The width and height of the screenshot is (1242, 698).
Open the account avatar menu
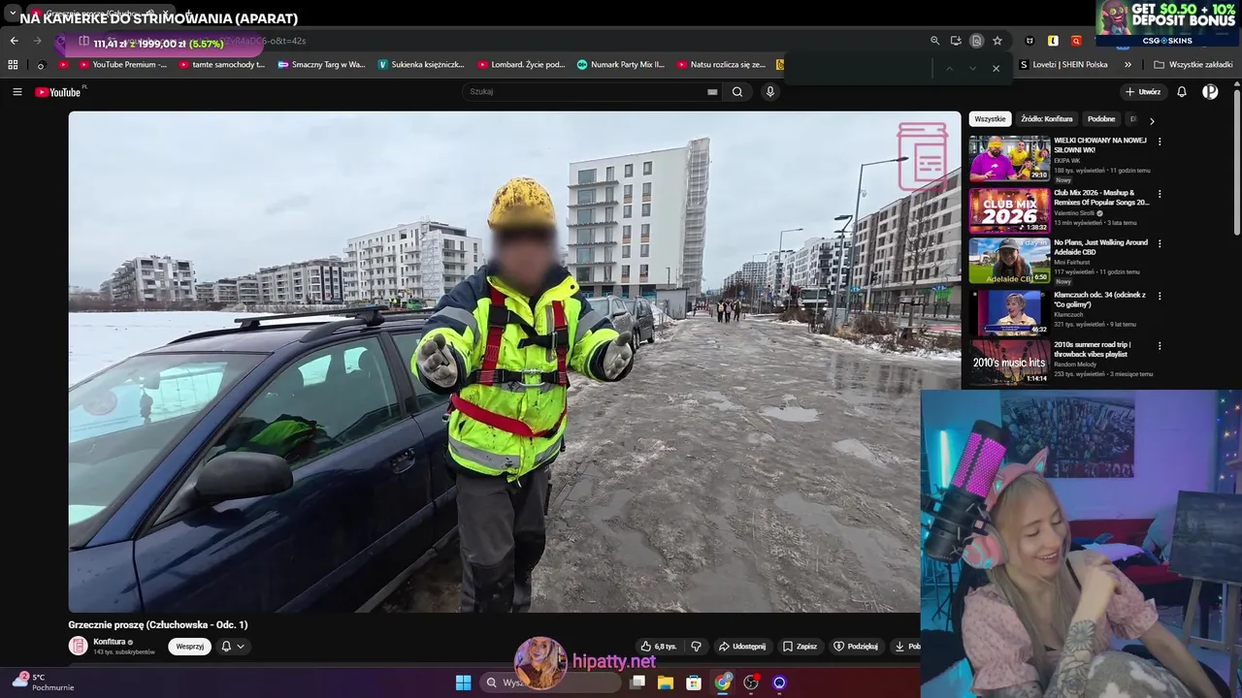[x=1210, y=92]
